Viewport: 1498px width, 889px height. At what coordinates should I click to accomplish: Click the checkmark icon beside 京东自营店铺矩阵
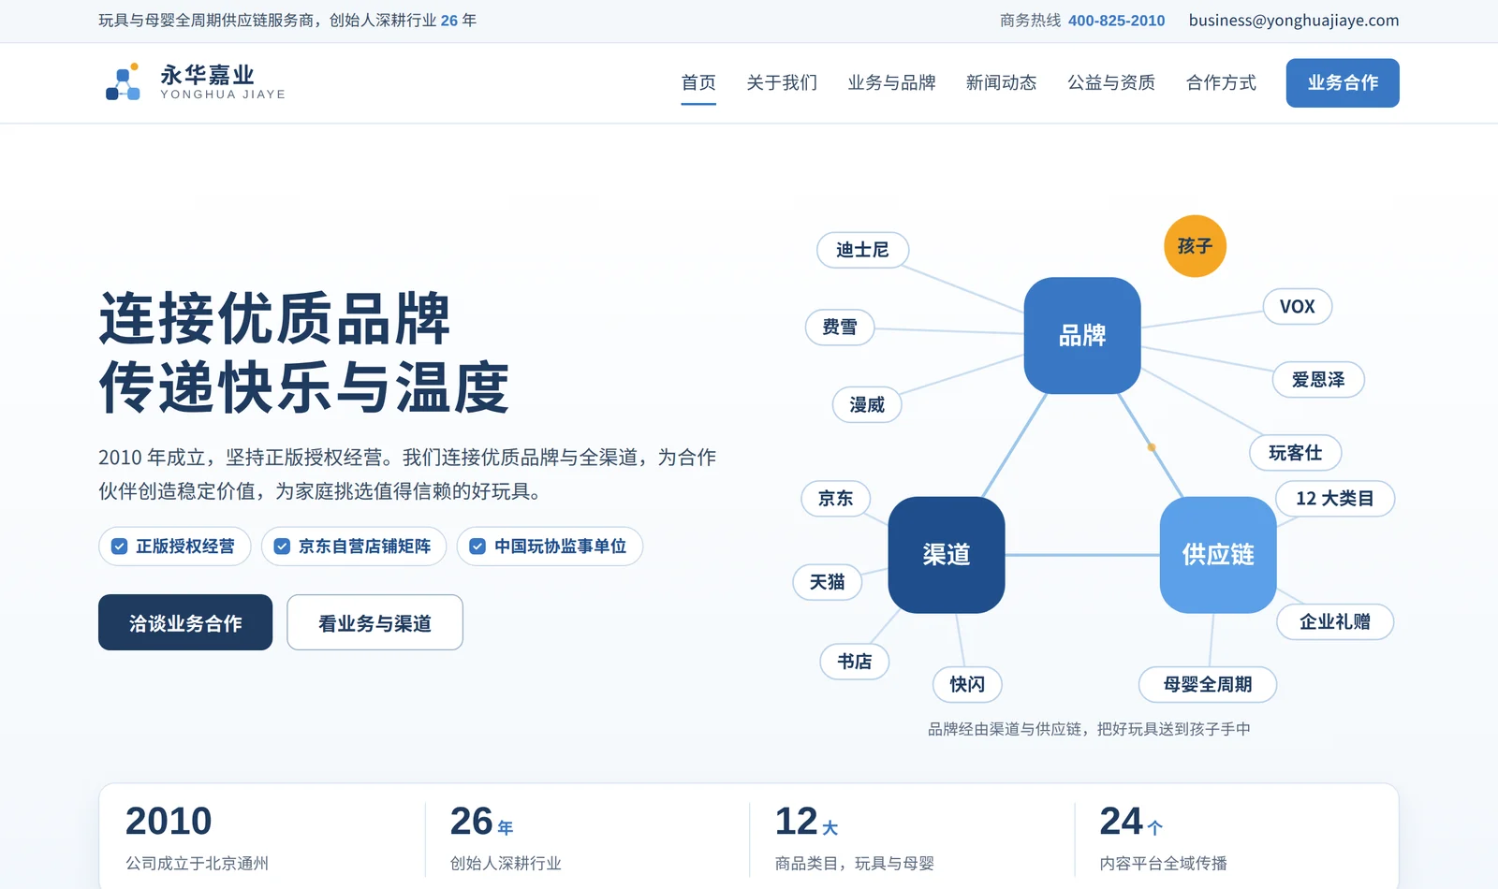tap(282, 547)
